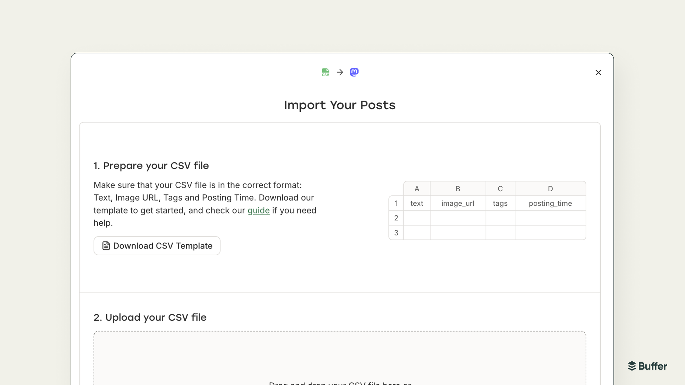Select the tags column cell
Image resolution: width=685 pixels, height=385 pixels.
pos(500,203)
